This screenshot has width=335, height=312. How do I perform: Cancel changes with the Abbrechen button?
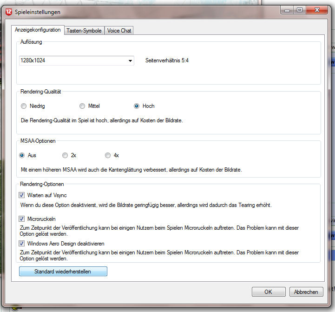pos(306,292)
